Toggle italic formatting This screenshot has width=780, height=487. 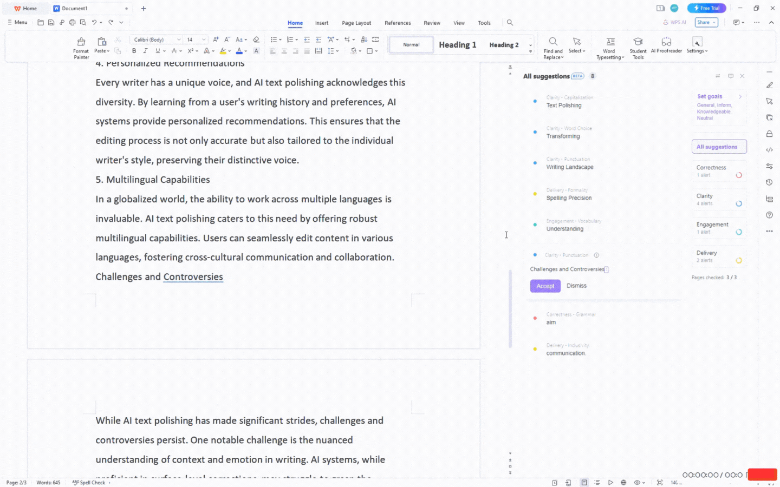(145, 51)
